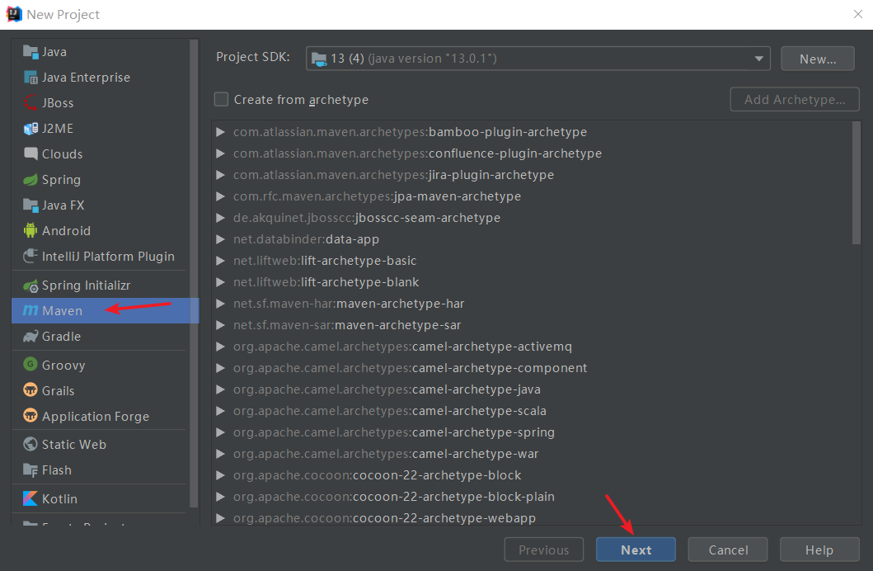
Task: Click the Maven 'm' icon
Action: tap(30, 310)
